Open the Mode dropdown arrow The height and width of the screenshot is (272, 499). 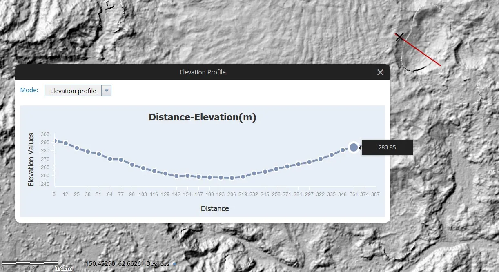coord(106,91)
